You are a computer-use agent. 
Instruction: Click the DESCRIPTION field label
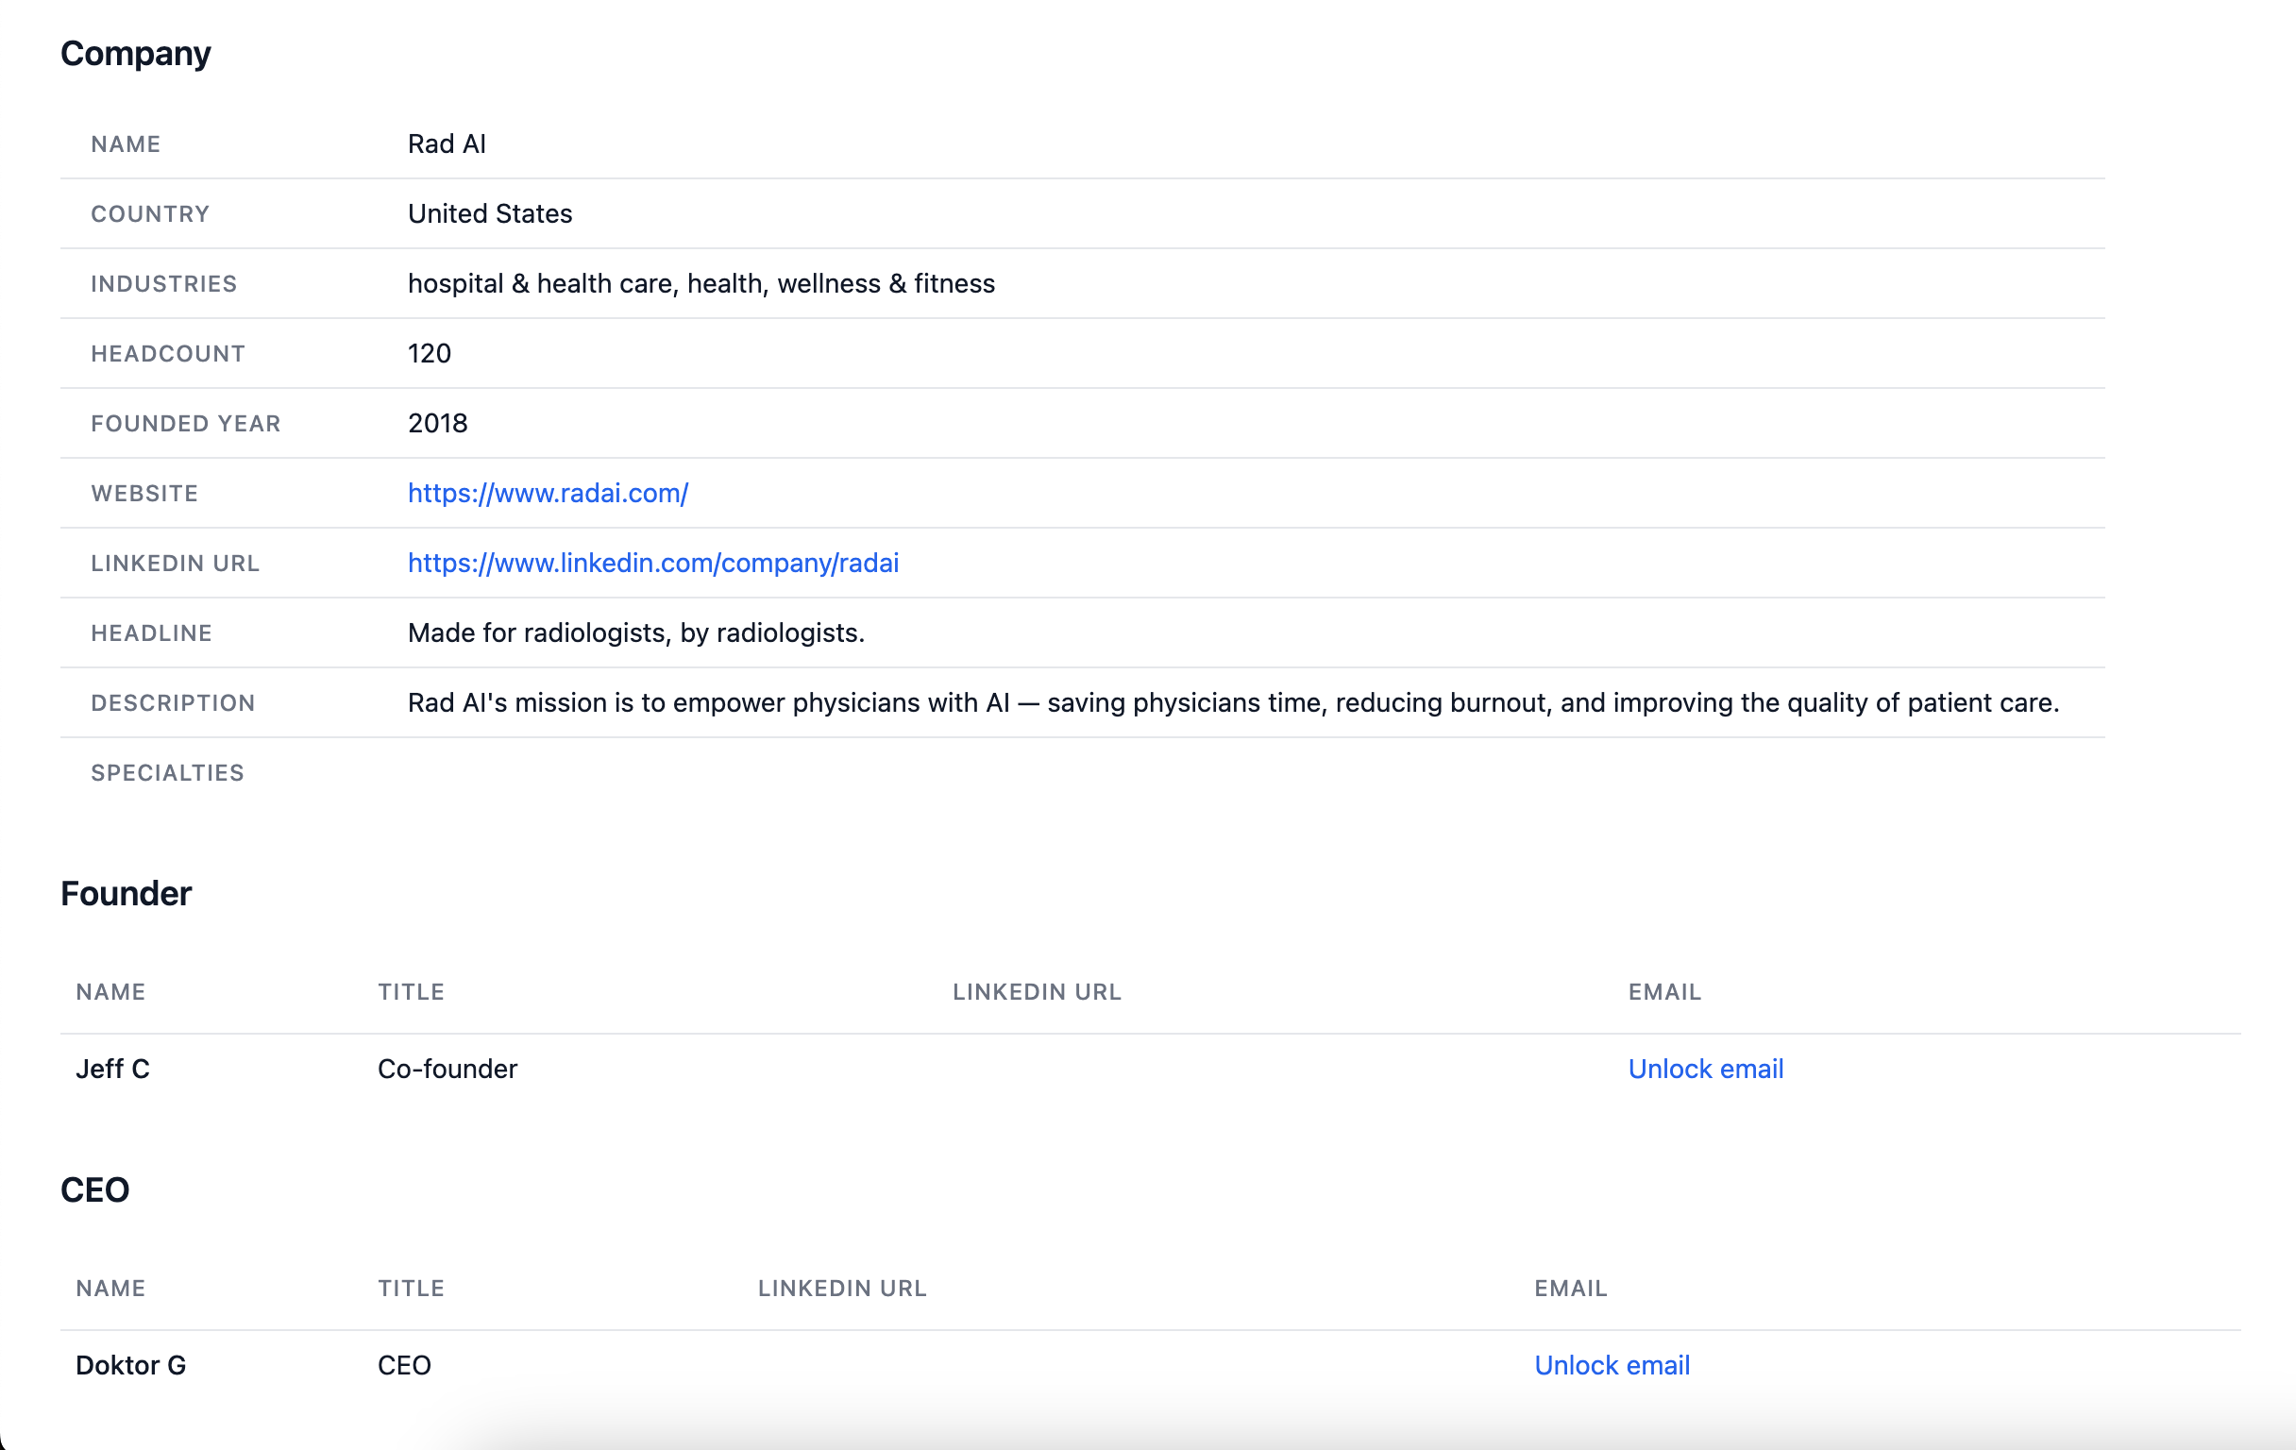(x=173, y=702)
